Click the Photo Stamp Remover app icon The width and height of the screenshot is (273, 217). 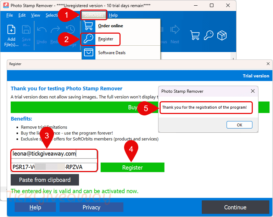6,5
